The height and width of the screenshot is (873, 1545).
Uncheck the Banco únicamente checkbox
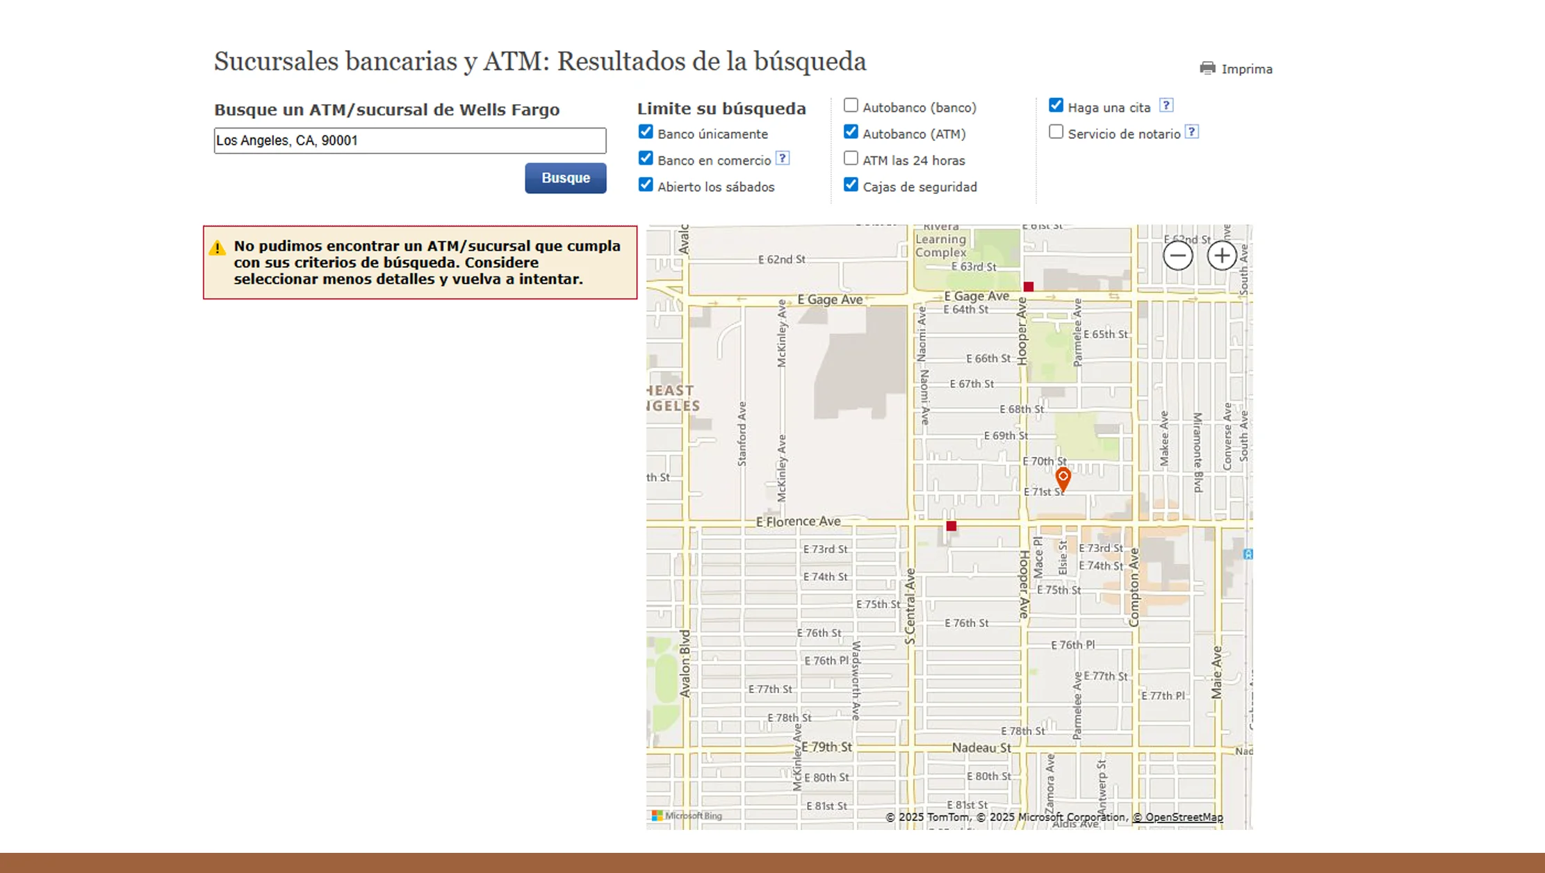[x=646, y=132]
